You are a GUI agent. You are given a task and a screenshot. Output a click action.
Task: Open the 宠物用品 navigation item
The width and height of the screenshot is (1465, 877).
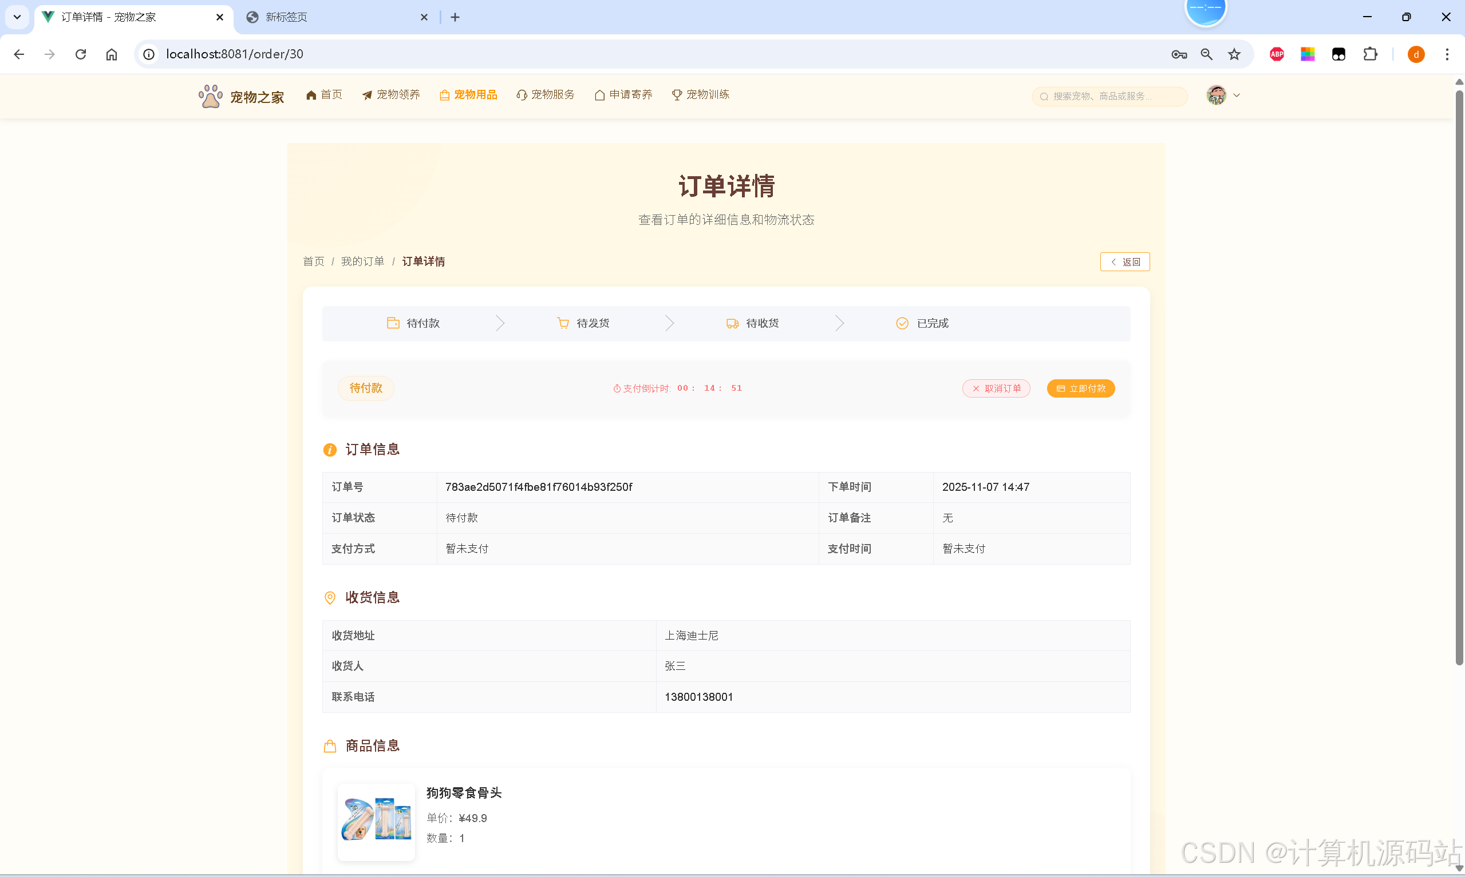468,94
